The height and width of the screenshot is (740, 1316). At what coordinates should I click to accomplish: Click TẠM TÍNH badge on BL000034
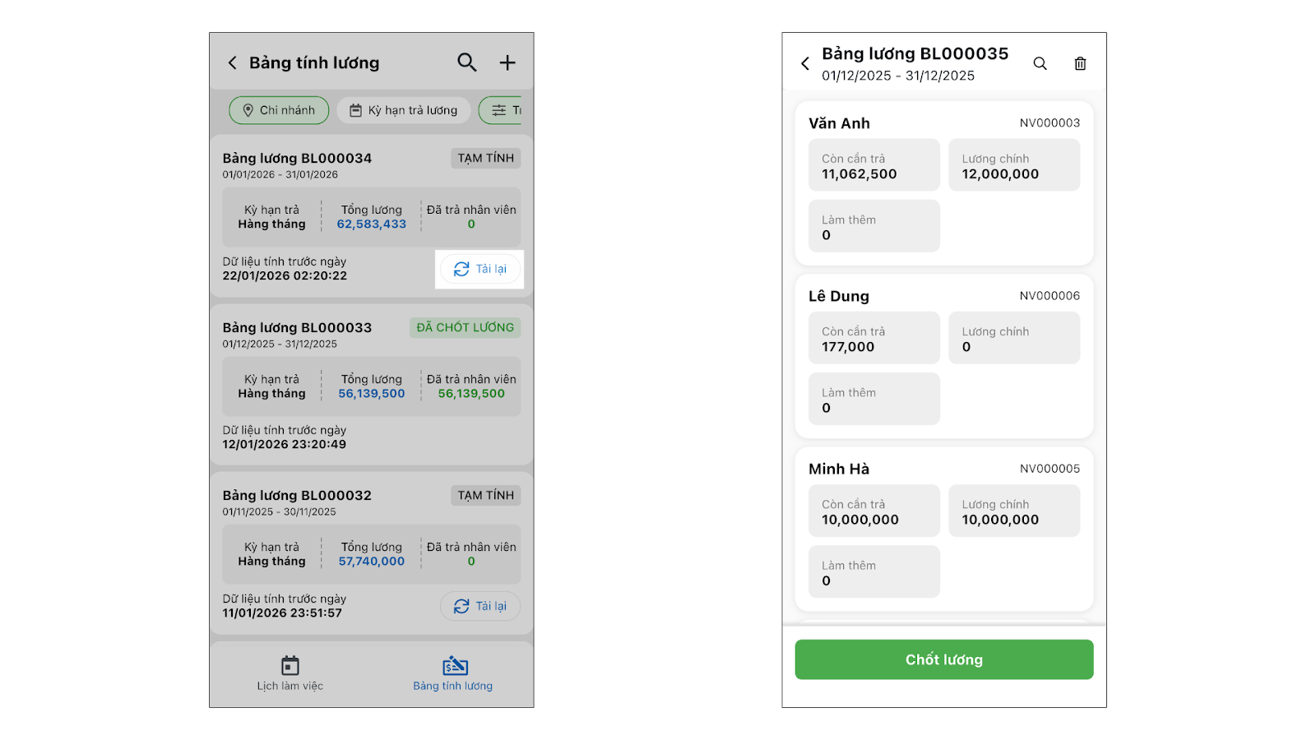pyautogui.click(x=485, y=158)
